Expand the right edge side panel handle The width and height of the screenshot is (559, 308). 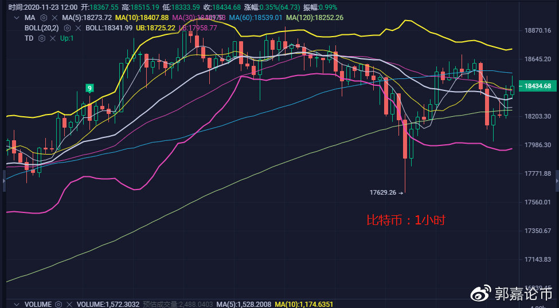tap(557, 181)
